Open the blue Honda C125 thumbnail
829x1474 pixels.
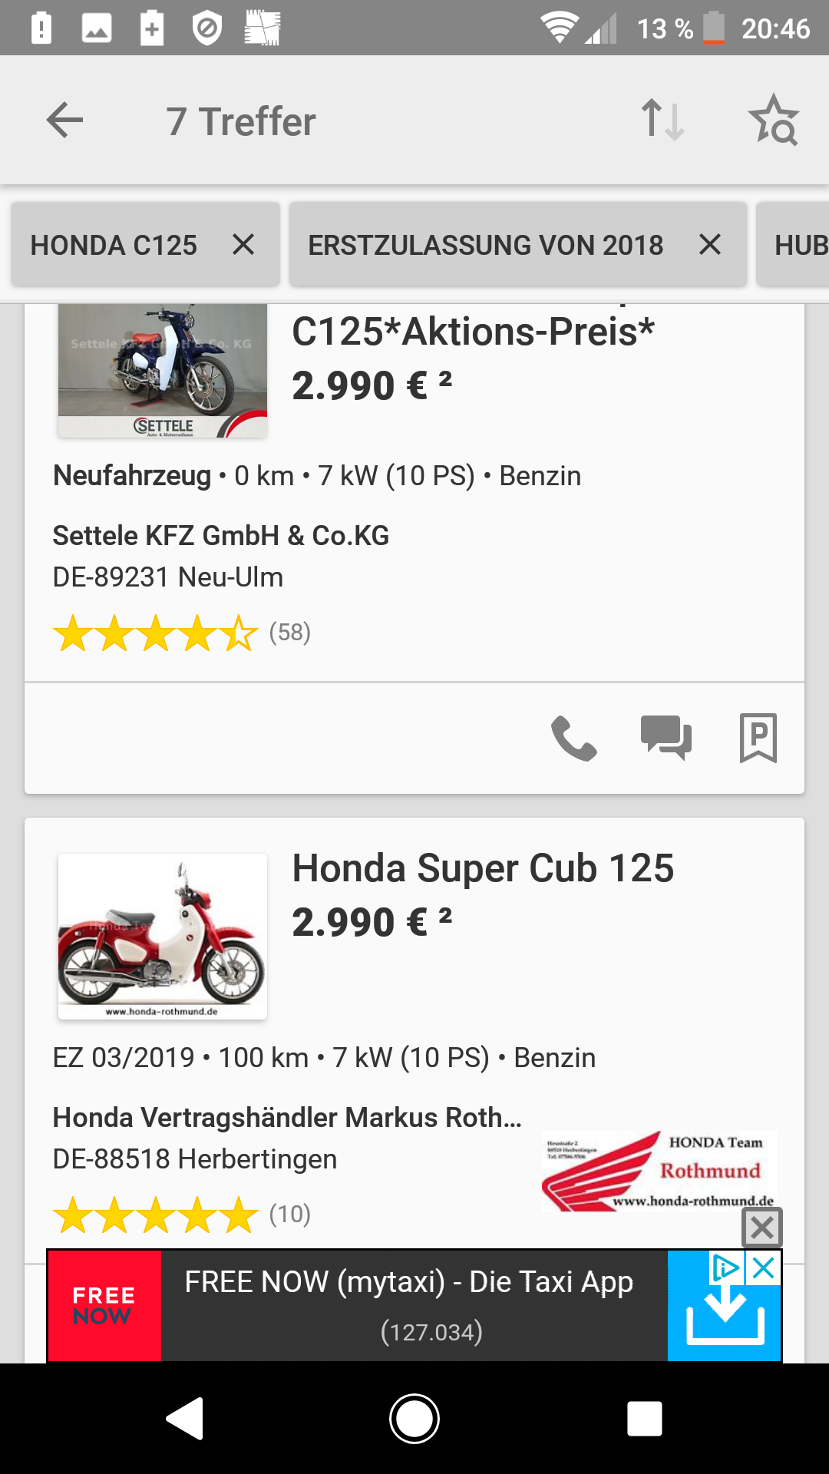(x=163, y=372)
